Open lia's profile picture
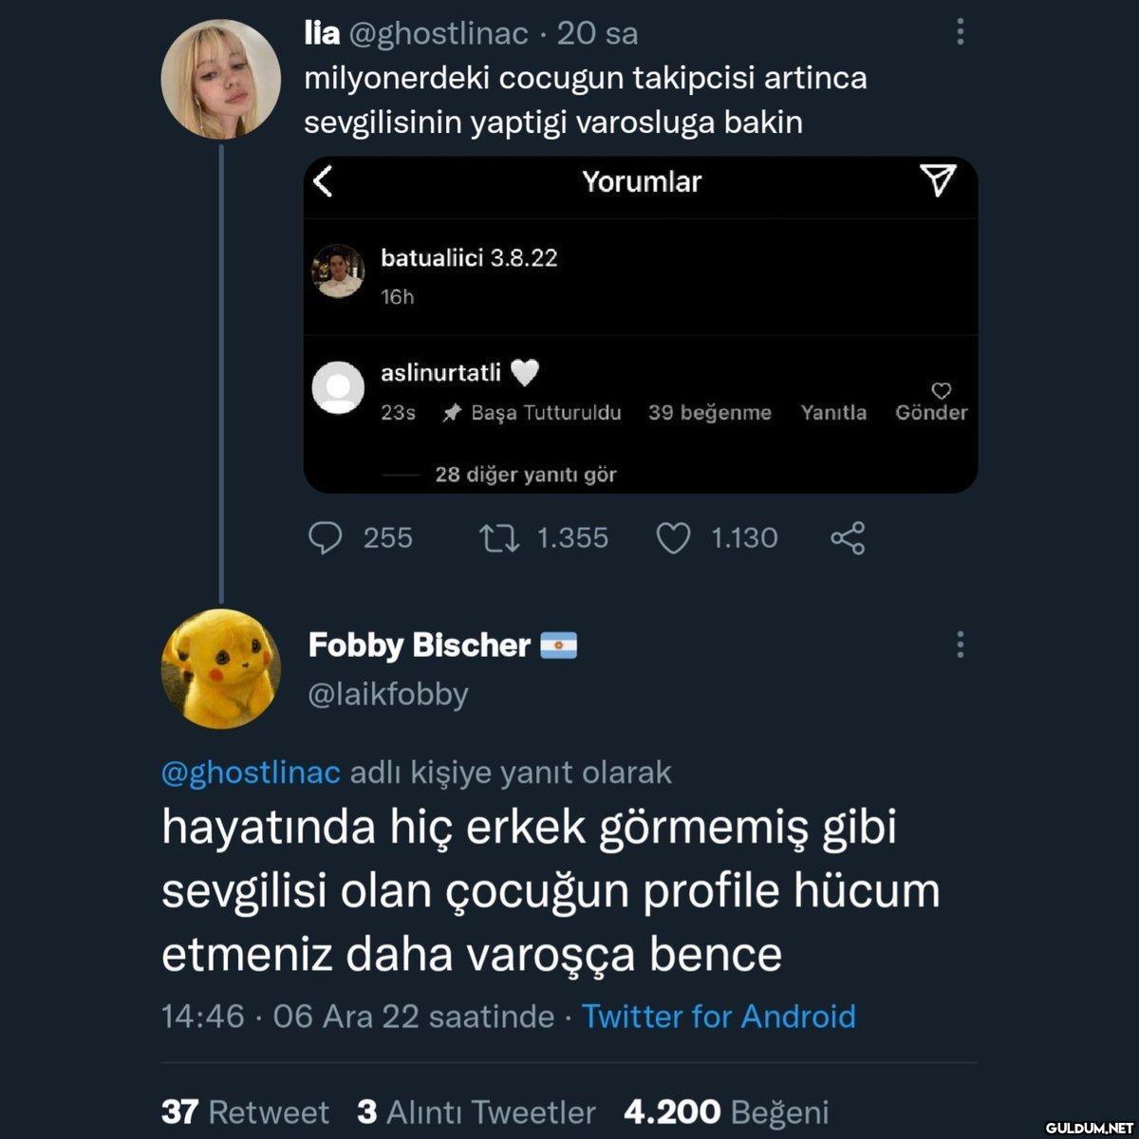The width and height of the screenshot is (1139, 1139). 221,79
